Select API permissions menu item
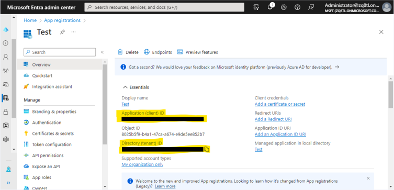 click(x=48, y=155)
